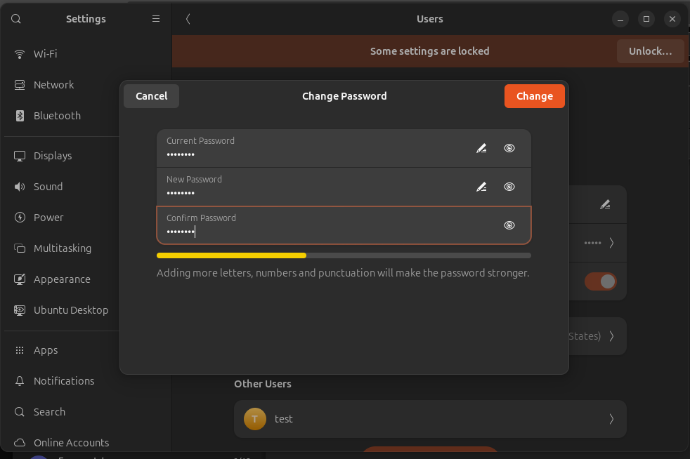
Task: Minimize the Settings window
Action: pos(620,19)
